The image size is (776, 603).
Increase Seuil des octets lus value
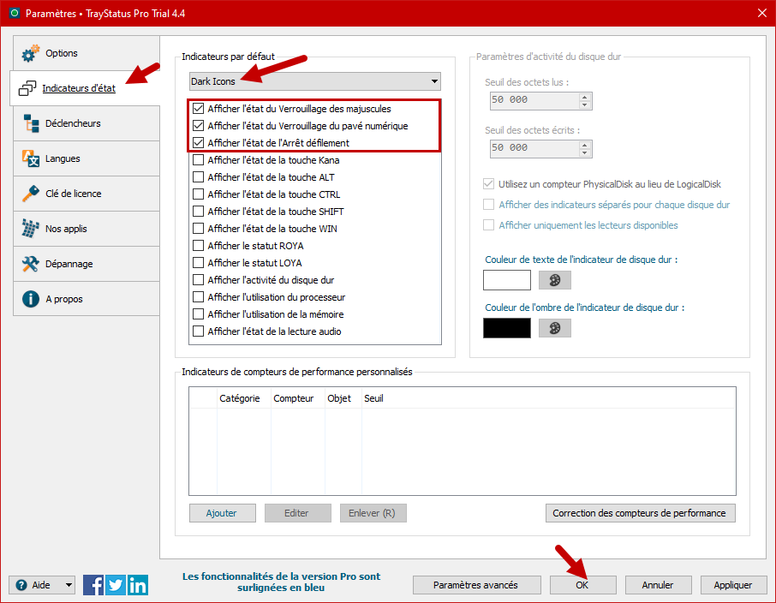(584, 97)
